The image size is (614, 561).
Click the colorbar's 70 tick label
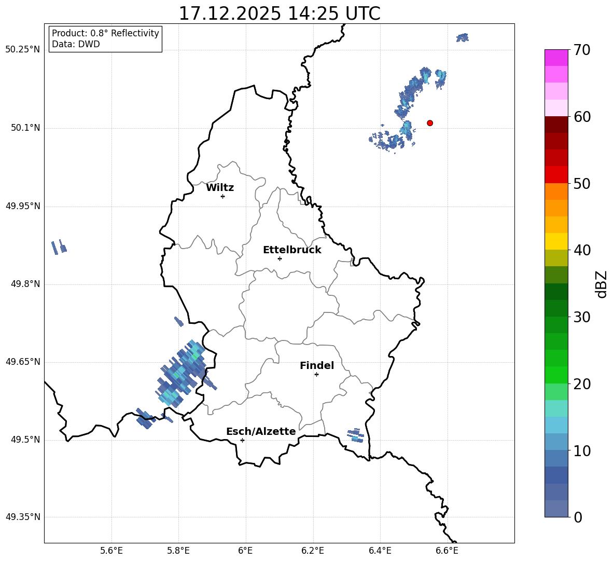pos(582,50)
